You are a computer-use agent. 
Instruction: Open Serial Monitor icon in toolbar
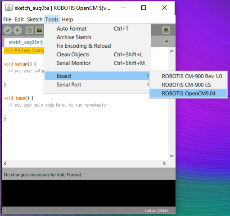[x=166, y=30]
